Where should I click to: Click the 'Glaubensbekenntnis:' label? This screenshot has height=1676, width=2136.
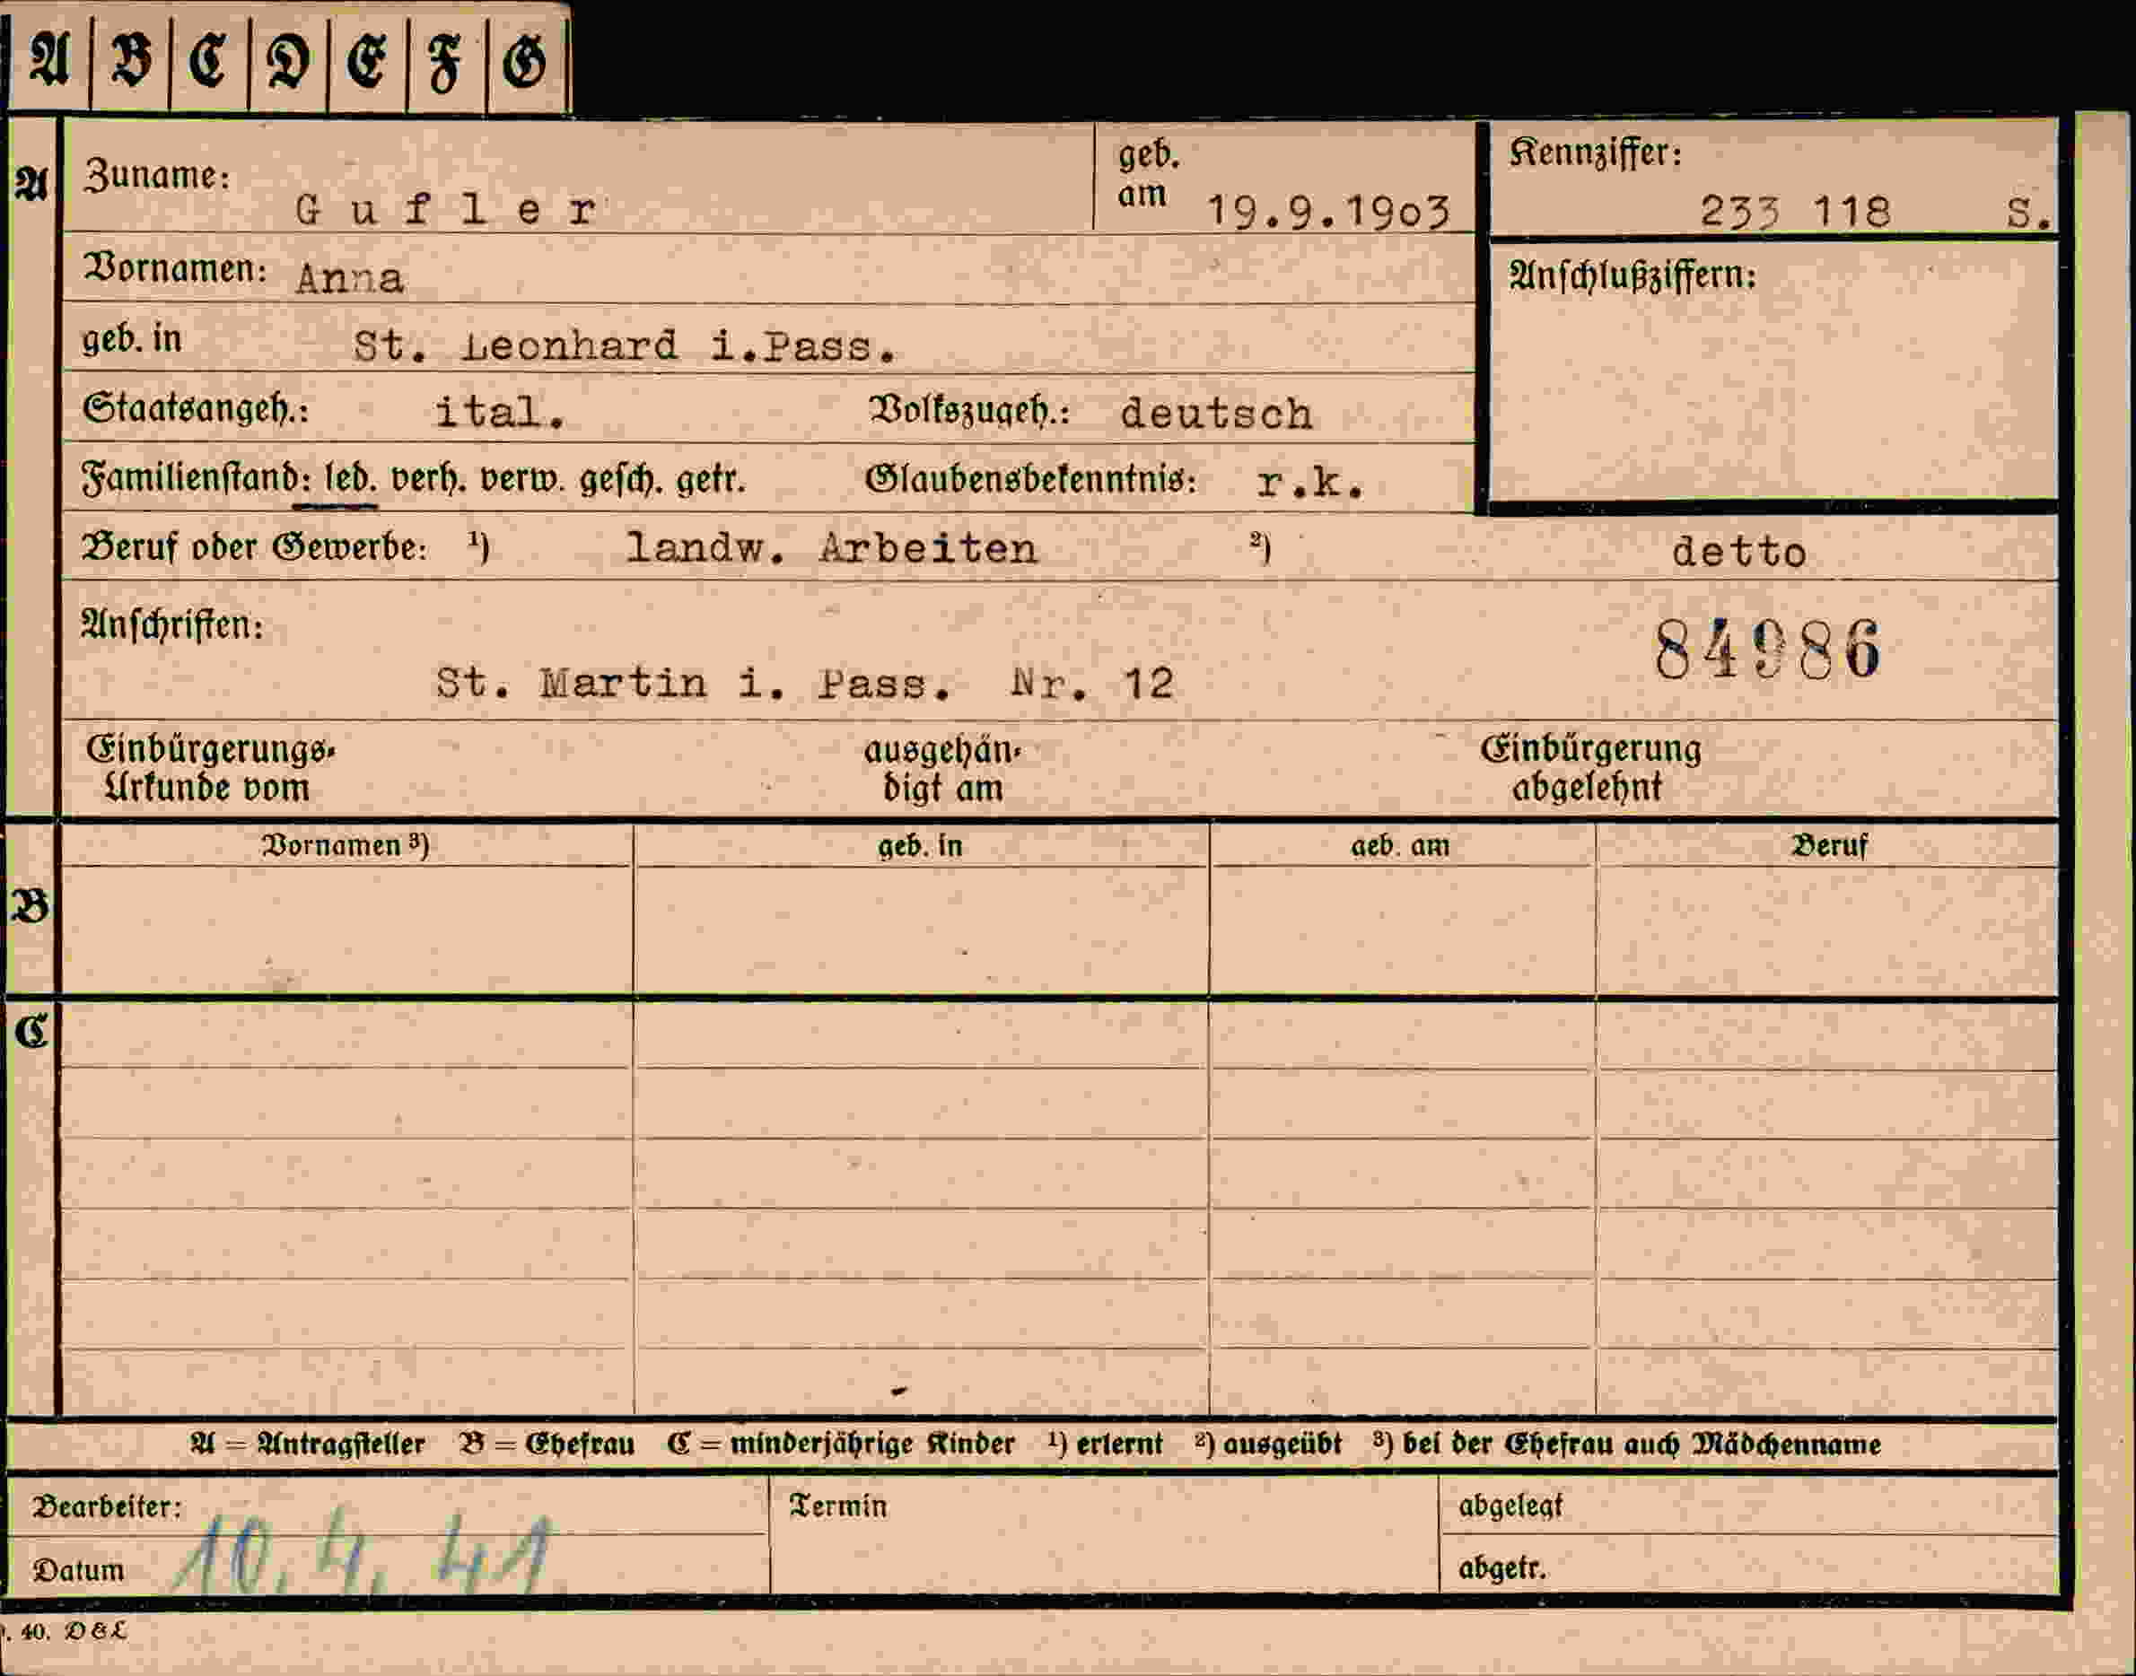(x=1030, y=479)
